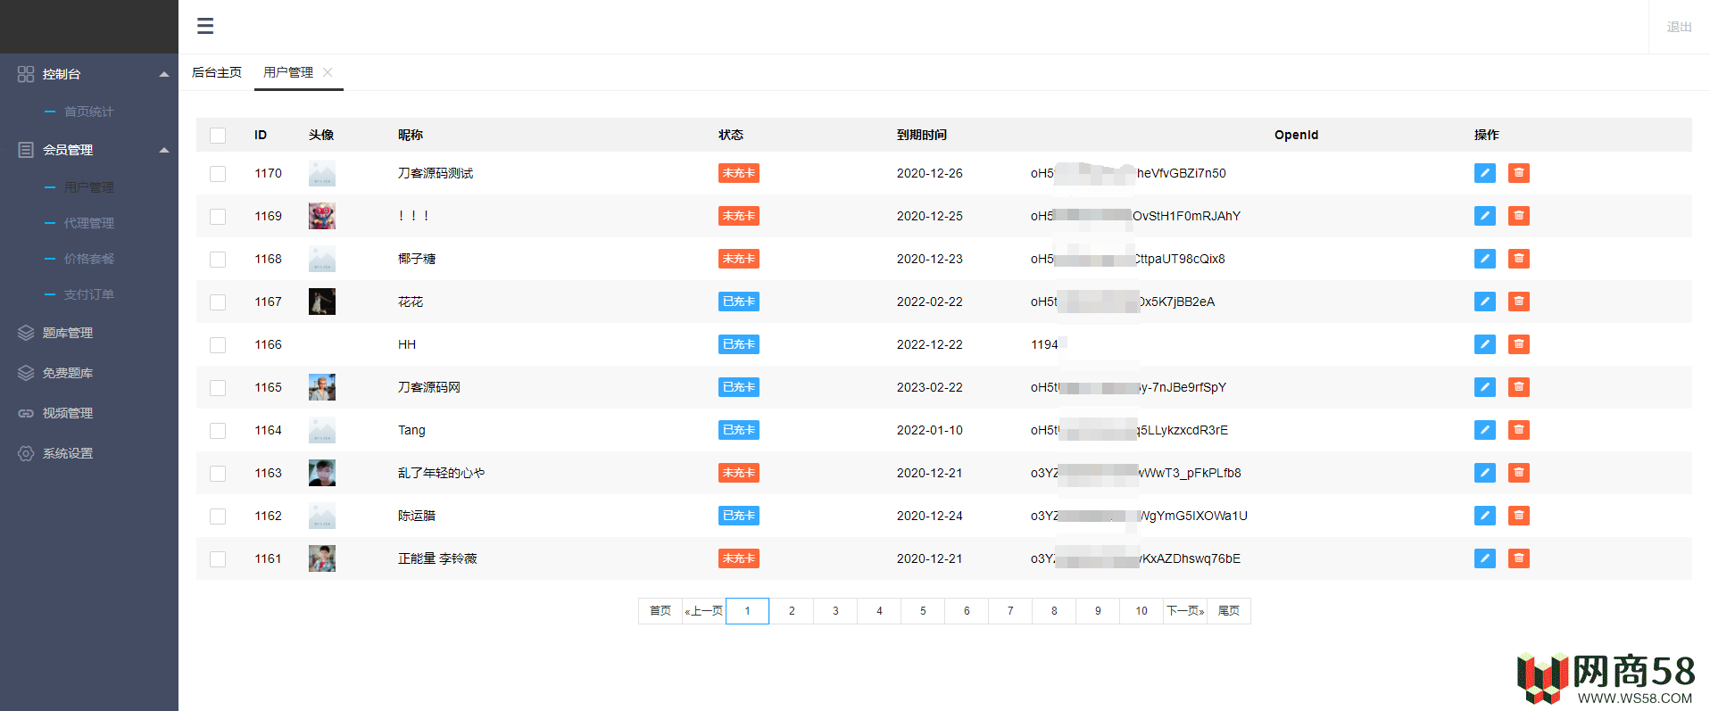Image resolution: width=1710 pixels, height=711 pixels.
Task: Click the nickname 刀客源码测试
Action: click(x=436, y=173)
